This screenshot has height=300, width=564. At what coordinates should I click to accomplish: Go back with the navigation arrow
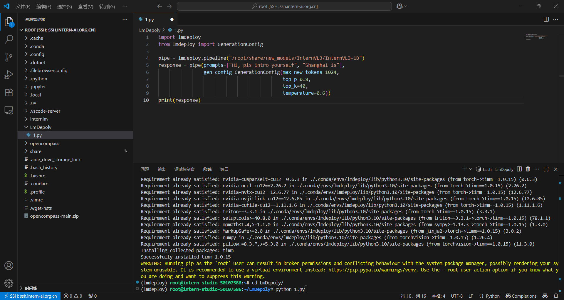coord(160,6)
